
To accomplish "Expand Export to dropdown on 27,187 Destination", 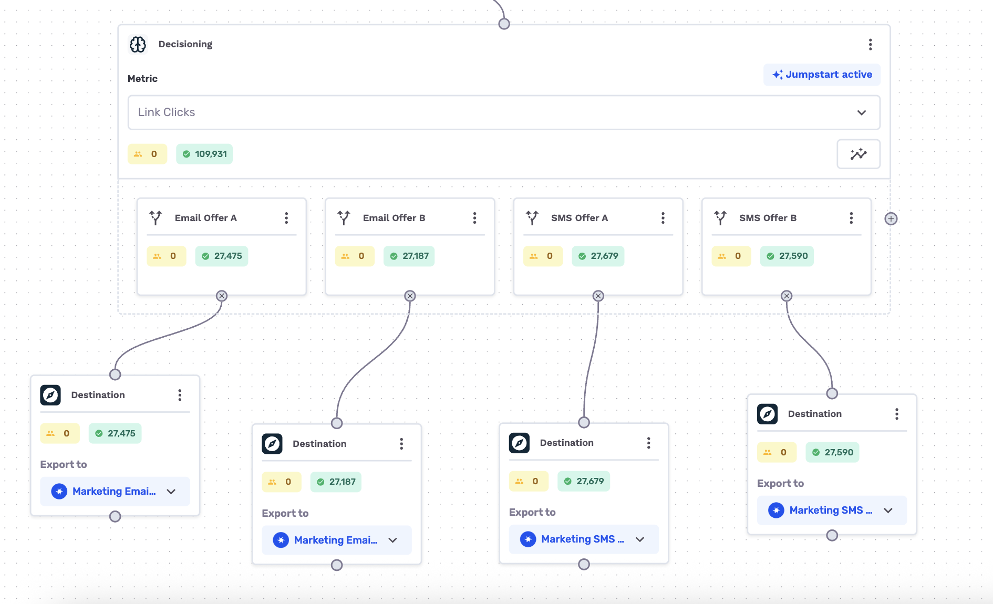I will tap(337, 540).
